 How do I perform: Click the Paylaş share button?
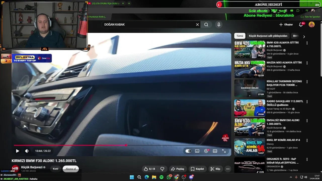coord(178,169)
